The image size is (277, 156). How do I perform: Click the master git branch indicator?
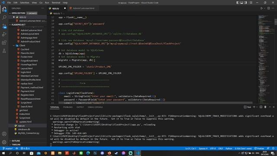click(x=8, y=148)
